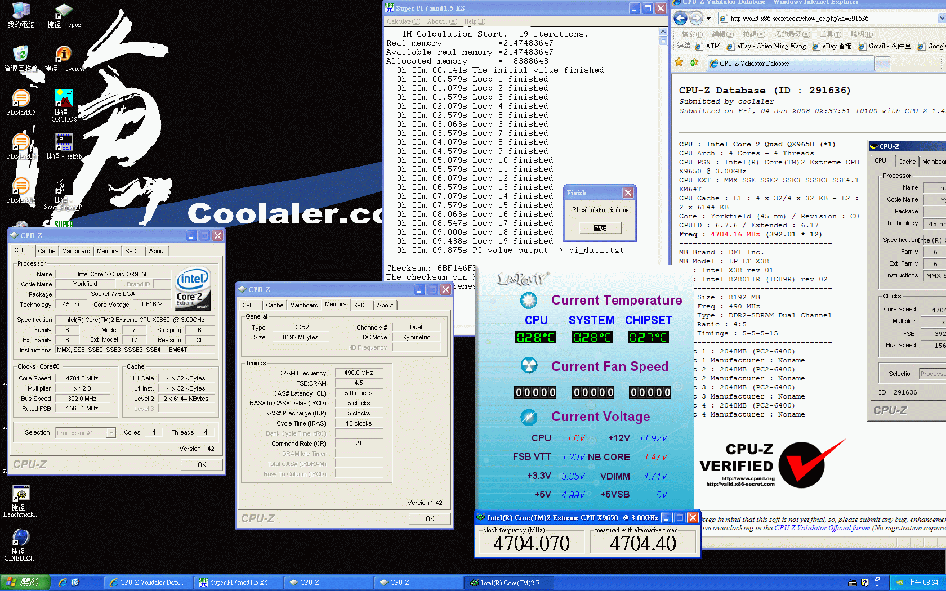The height and width of the screenshot is (591, 946).
Task: Click the keyboard language tray icon
Action: point(853,583)
